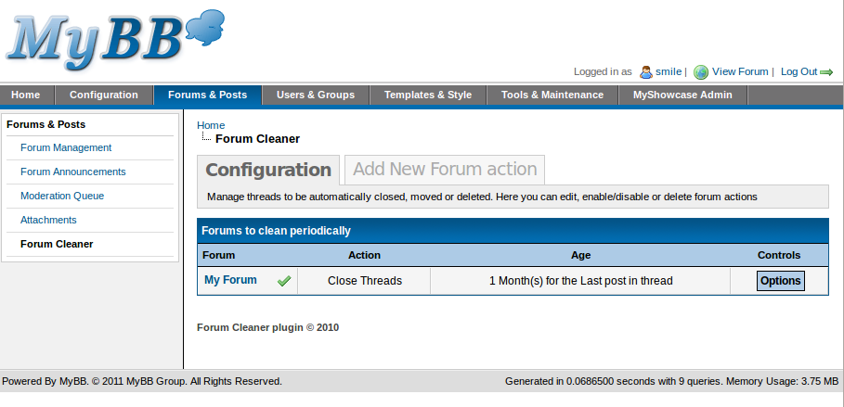
Task: Open the Configuration menu in top navigation
Action: [104, 95]
